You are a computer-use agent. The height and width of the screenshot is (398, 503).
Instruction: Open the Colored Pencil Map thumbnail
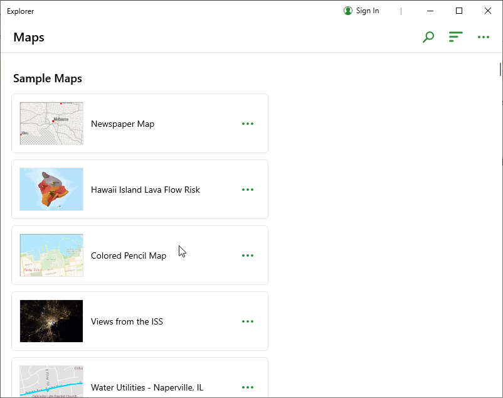(51, 255)
